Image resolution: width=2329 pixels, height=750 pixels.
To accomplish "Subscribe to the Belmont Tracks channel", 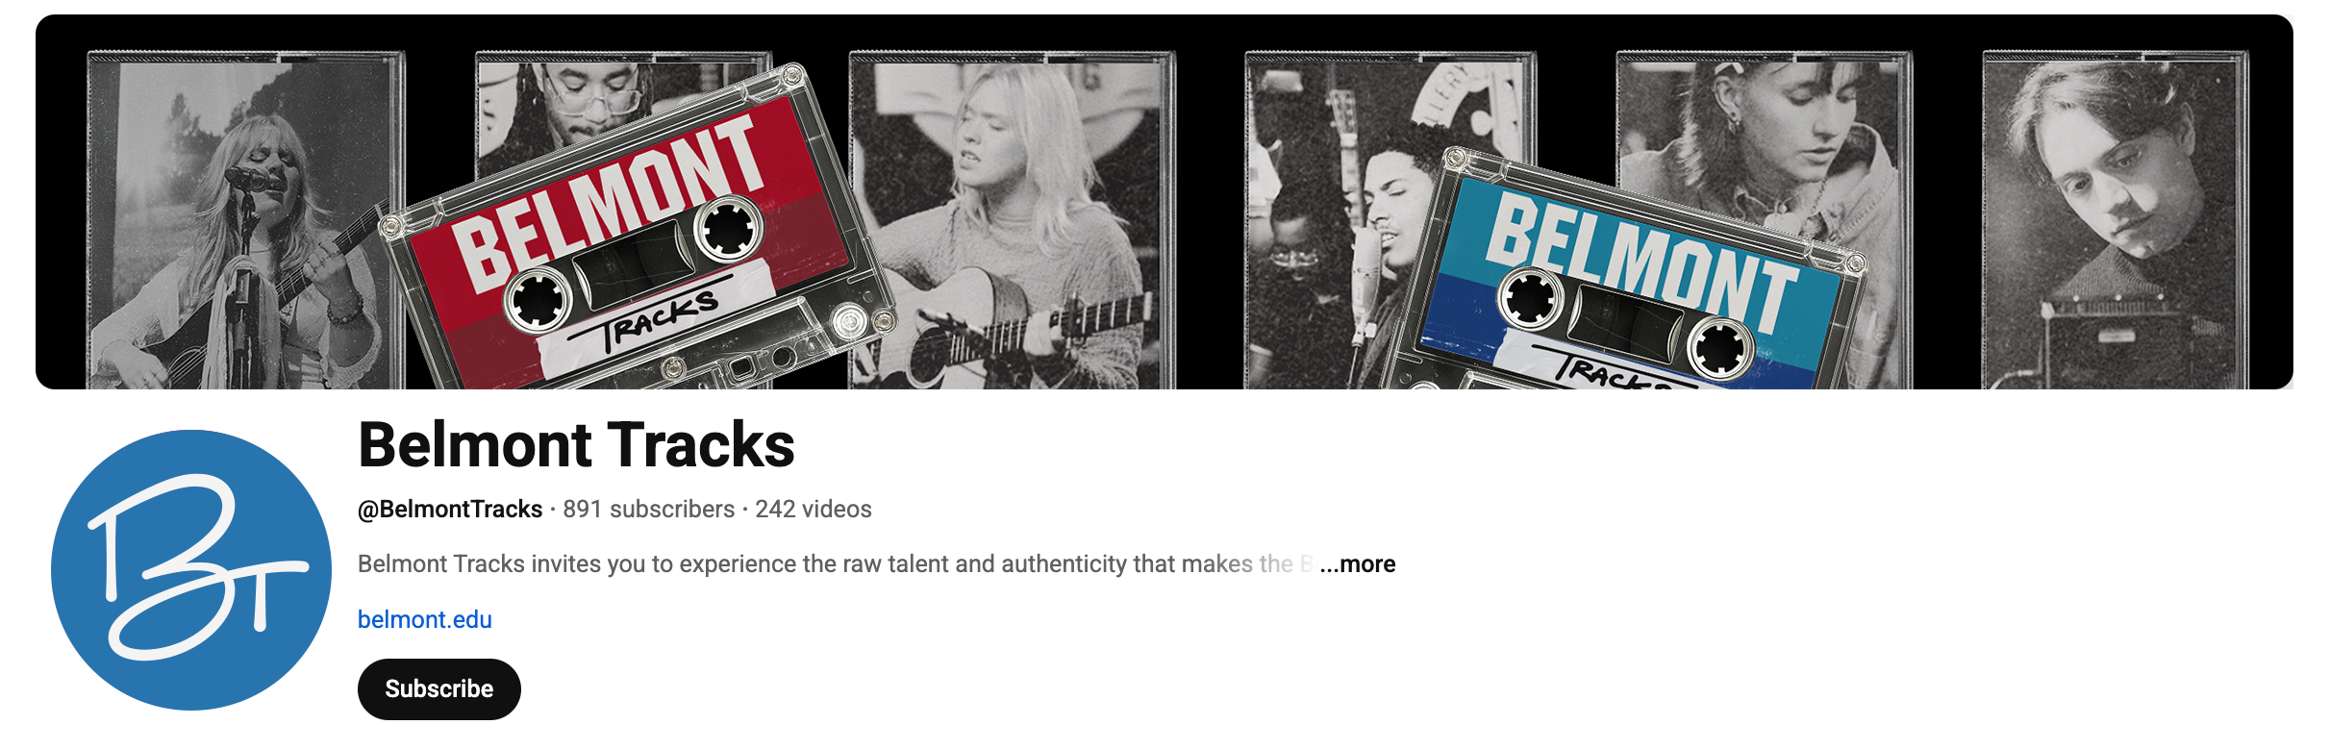I will (438, 688).
